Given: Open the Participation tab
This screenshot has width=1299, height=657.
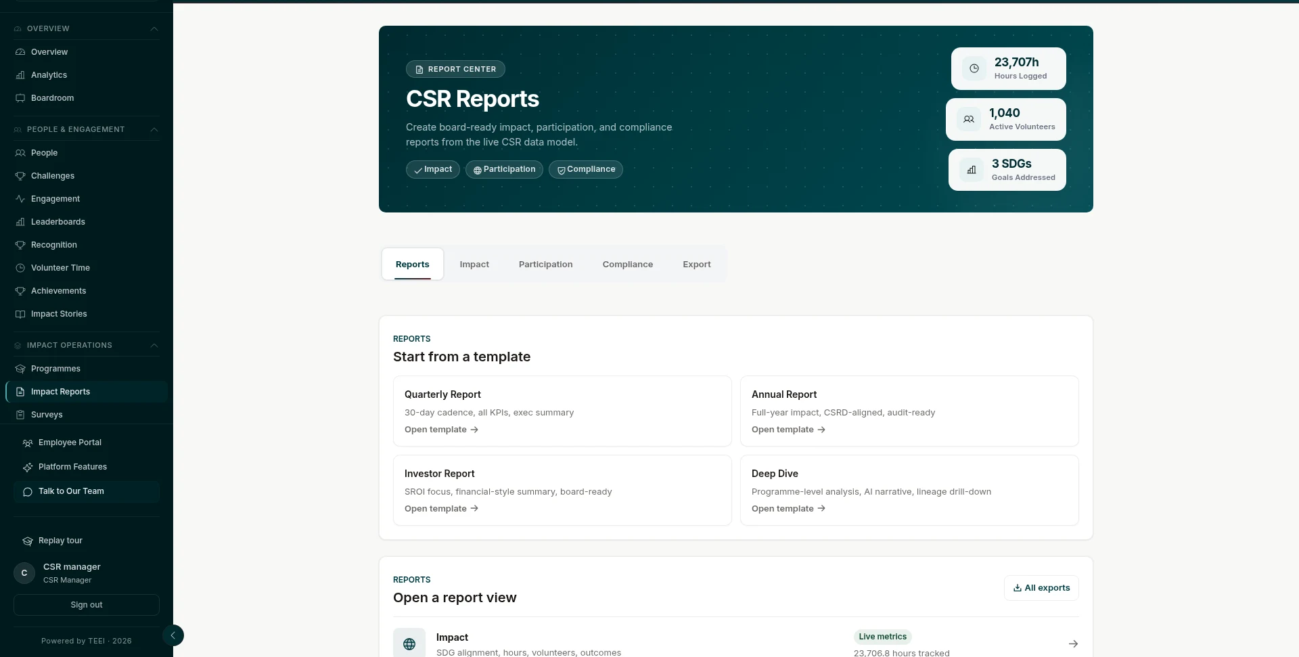Looking at the screenshot, I should (x=546, y=264).
